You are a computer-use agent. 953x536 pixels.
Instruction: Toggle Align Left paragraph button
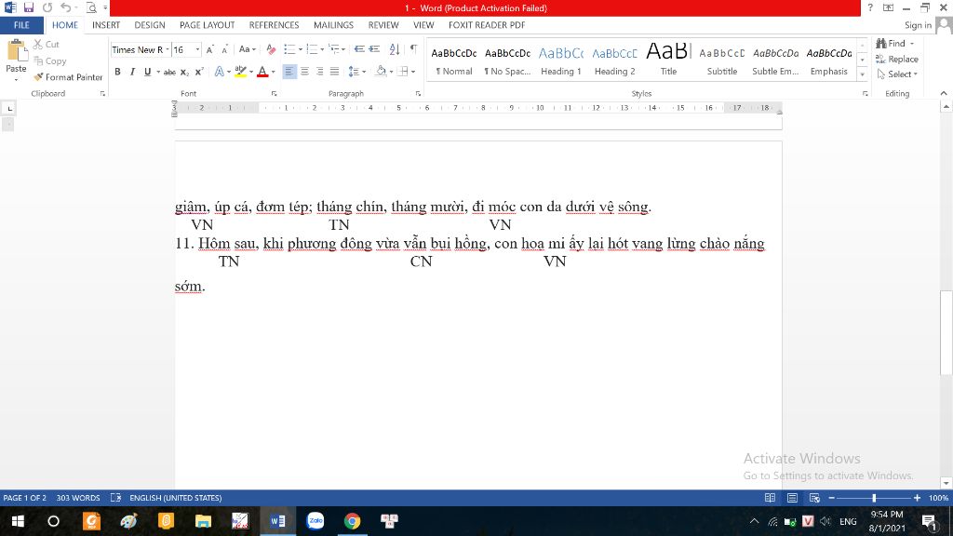pyautogui.click(x=289, y=72)
